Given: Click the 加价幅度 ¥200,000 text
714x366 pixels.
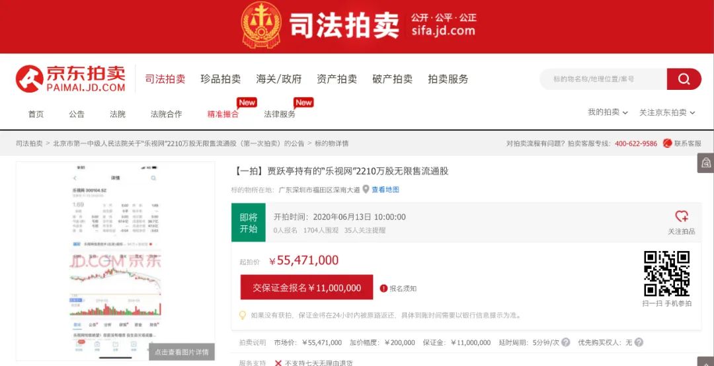Looking at the screenshot, I should click(383, 342).
